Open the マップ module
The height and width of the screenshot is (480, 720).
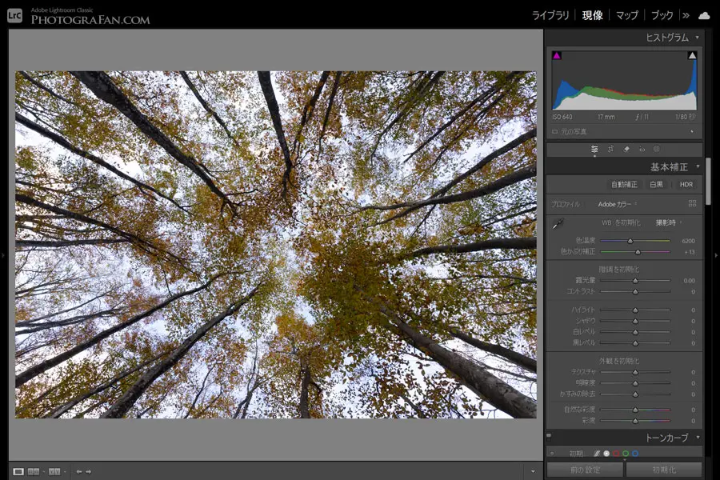(x=627, y=16)
